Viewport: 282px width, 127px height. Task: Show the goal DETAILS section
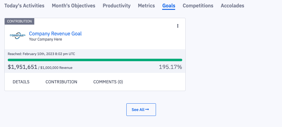click(x=21, y=82)
